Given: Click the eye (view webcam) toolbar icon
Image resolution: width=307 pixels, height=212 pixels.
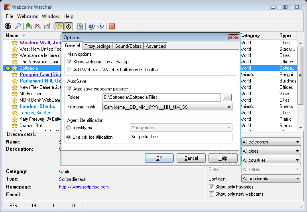Looking at the screenshot, I should pos(8,26).
